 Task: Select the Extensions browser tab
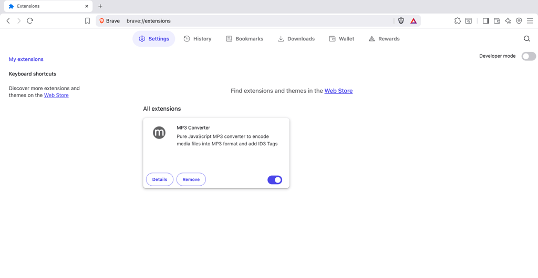pyautogui.click(x=48, y=6)
